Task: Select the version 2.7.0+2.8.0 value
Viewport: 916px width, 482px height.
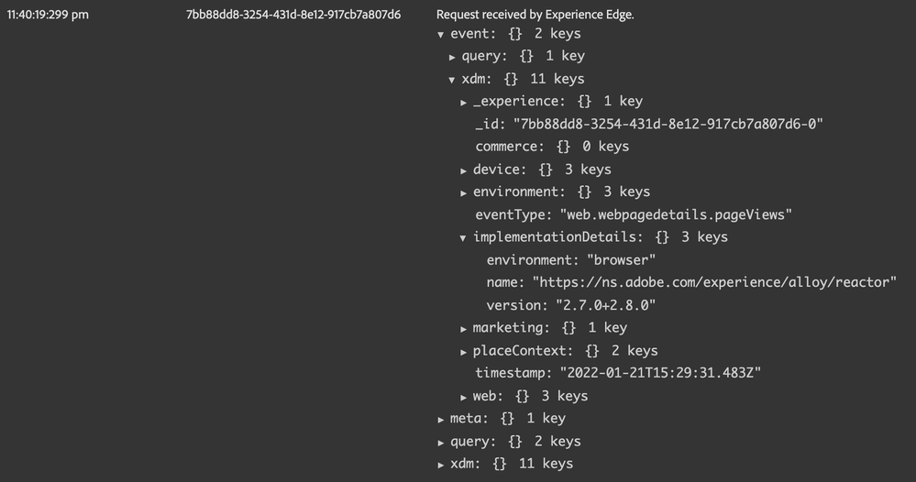Action: [603, 305]
